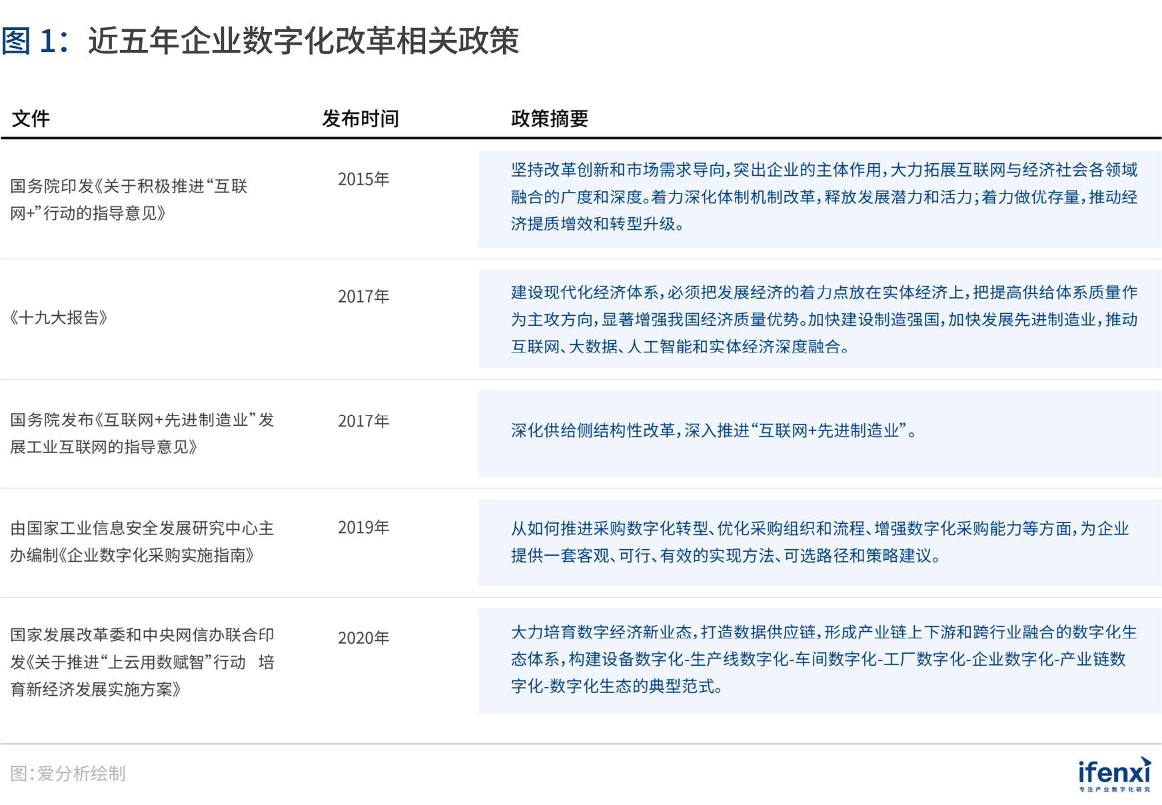Screen dimensions: 1162x805
Task: Click the 2017年 date beside 工业互联网指导意见
Action: click(363, 421)
